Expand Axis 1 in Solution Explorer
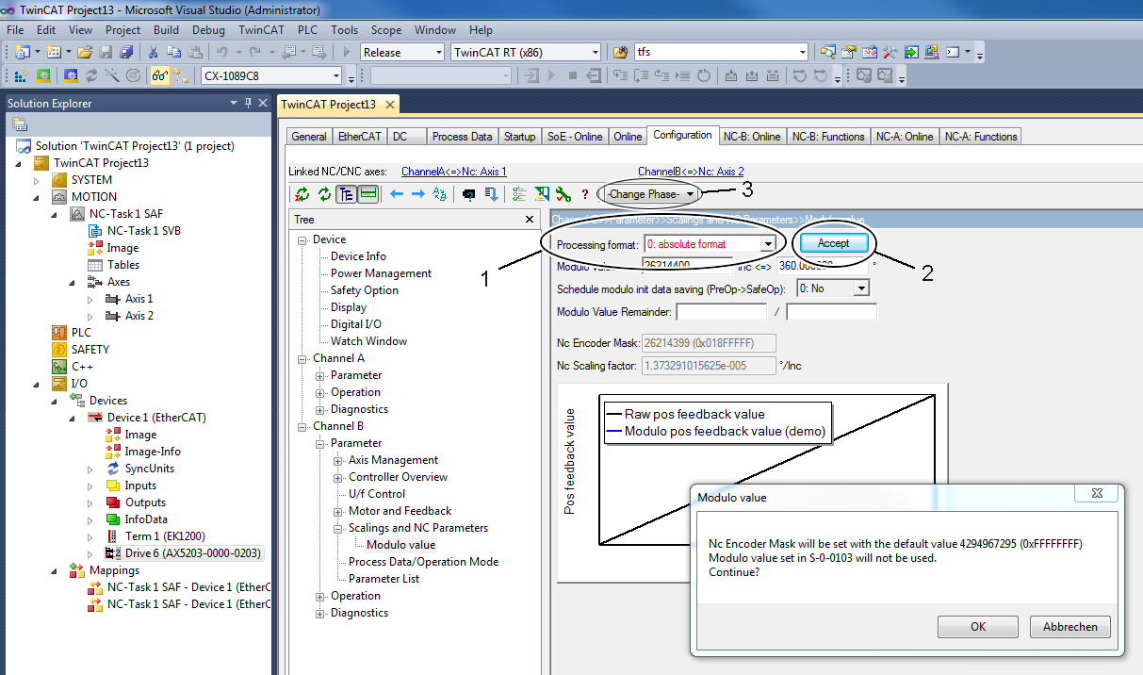The width and height of the screenshot is (1143, 675). [90, 299]
